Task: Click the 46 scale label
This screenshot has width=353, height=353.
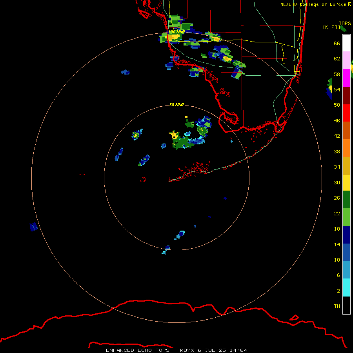Action: click(337, 120)
